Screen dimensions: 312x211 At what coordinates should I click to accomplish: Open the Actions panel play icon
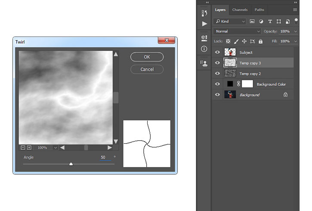click(x=204, y=24)
